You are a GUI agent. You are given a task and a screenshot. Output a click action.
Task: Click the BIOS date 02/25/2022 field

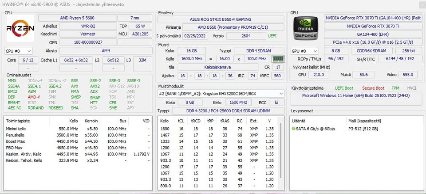coord(195,36)
